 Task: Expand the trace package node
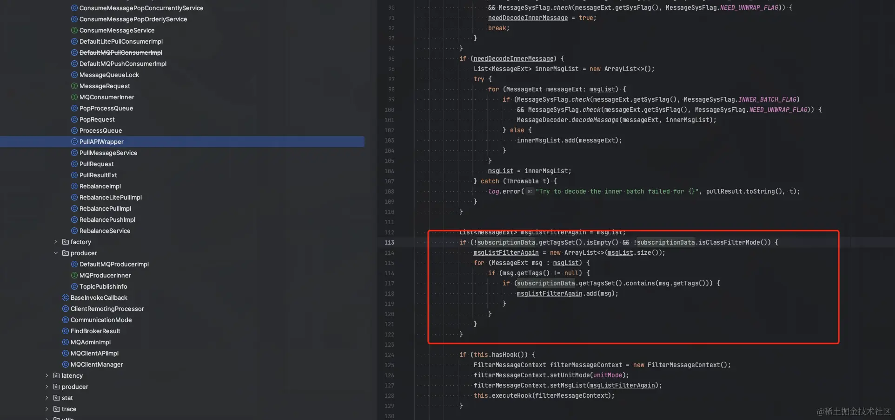point(47,409)
